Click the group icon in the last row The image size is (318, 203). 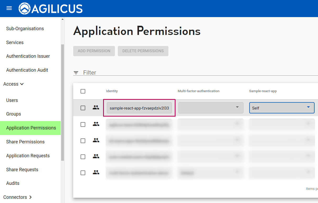pos(96,173)
